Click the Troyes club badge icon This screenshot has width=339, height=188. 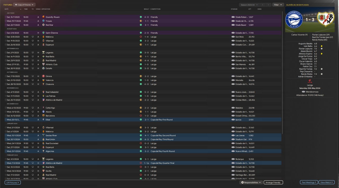coord(43,21)
